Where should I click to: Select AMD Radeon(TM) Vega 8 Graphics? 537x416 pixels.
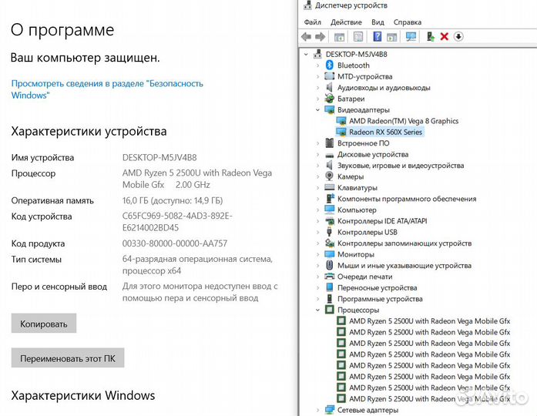coord(404,120)
